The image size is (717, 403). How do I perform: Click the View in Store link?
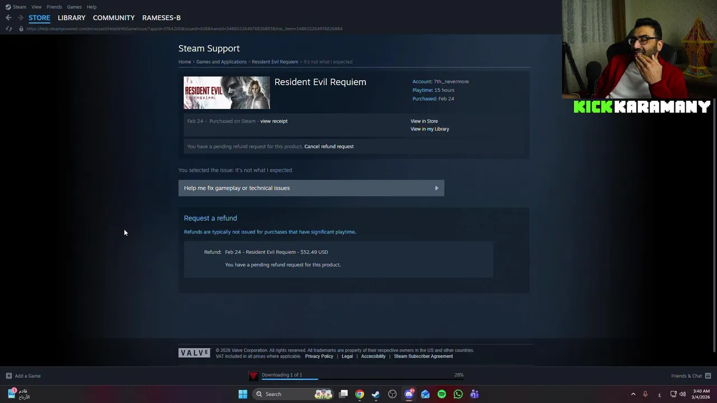coord(424,121)
